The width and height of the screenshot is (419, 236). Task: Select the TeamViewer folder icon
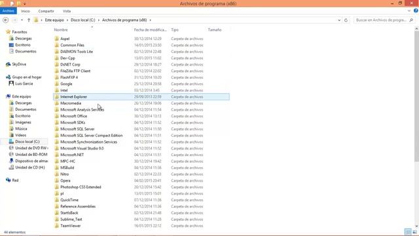[57, 226]
